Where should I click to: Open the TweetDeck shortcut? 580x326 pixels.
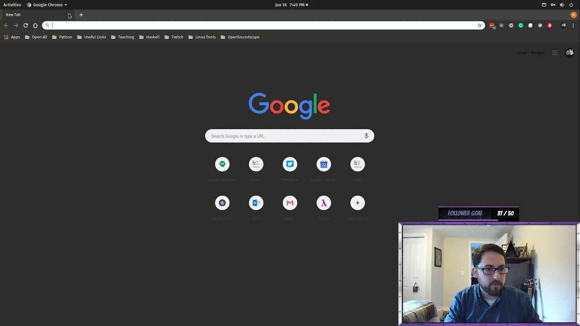290,164
